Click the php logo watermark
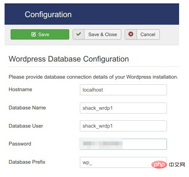Image resolution: width=189 pixels, height=177 pixels. coord(159,164)
